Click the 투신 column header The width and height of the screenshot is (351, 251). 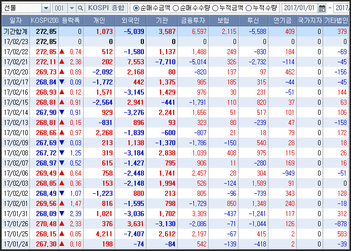tap(253, 21)
